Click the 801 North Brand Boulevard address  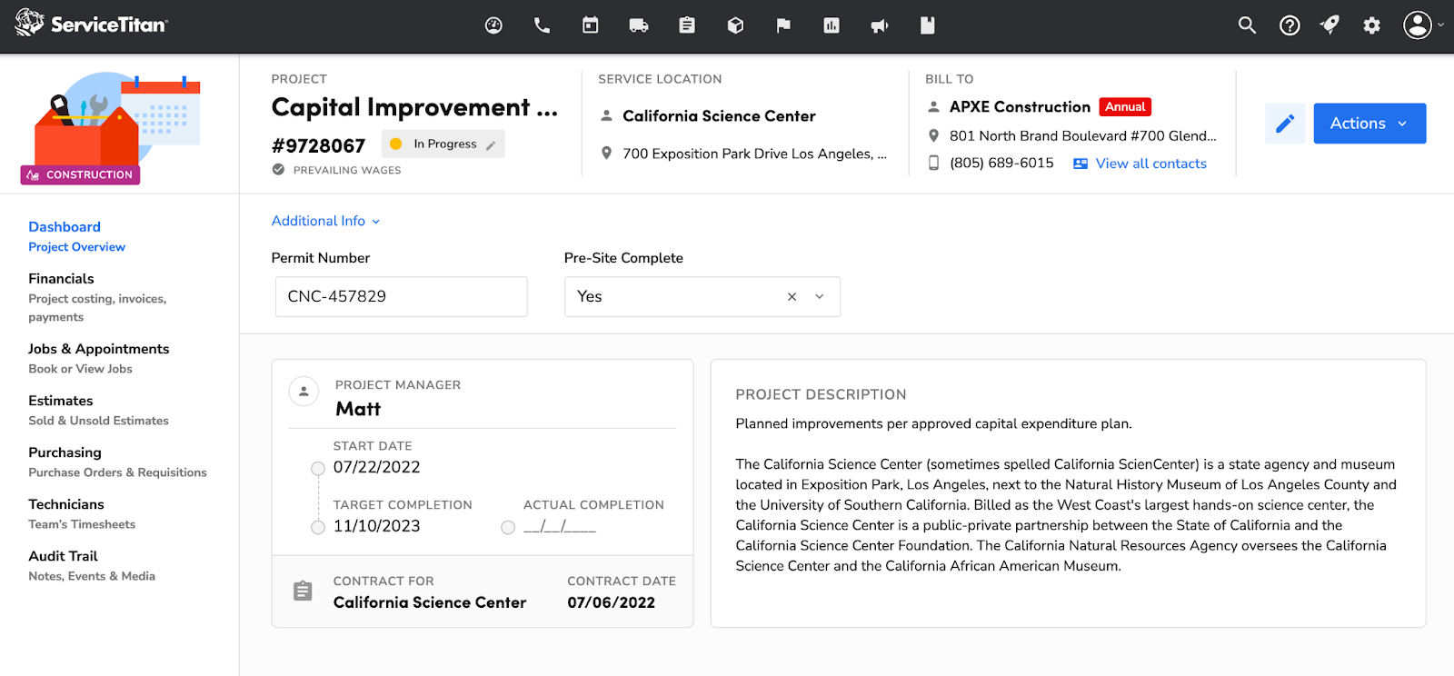click(1082, 136)
